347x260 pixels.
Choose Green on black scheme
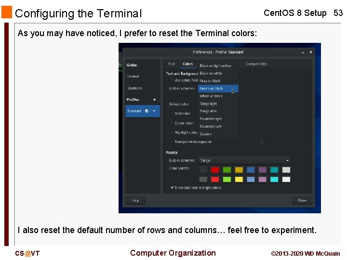218,89
